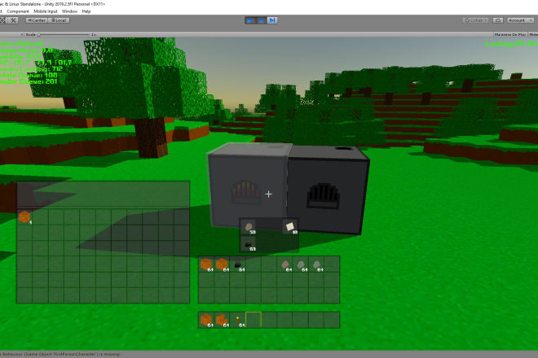Pick up last reddish ore stack in inventory

(317, 264)
